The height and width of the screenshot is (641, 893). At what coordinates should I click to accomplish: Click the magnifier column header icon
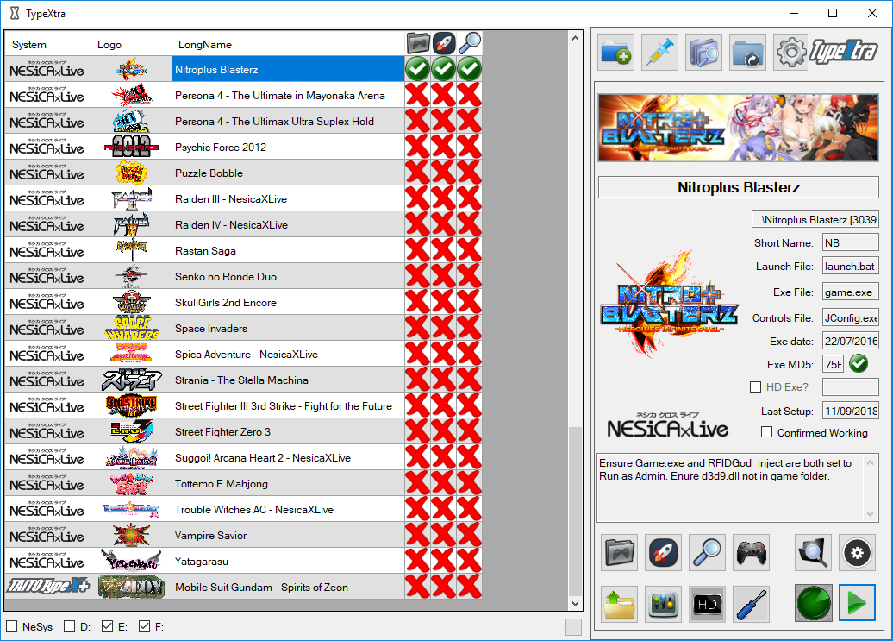pos(469,43)
